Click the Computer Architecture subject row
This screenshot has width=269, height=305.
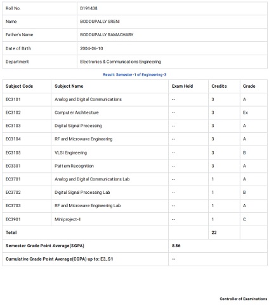134,112
